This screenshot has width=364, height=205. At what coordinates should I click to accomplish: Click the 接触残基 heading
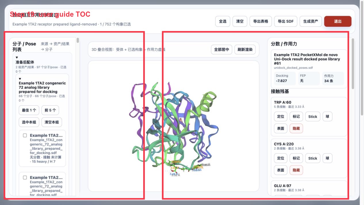pyautogui.click(x=280, y=91)
